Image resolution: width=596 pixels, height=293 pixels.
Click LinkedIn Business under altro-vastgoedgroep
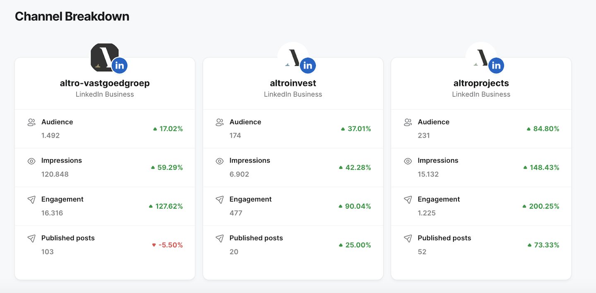(105, 94)
